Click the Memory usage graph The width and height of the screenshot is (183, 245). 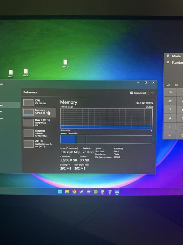(x=106, y=119)
